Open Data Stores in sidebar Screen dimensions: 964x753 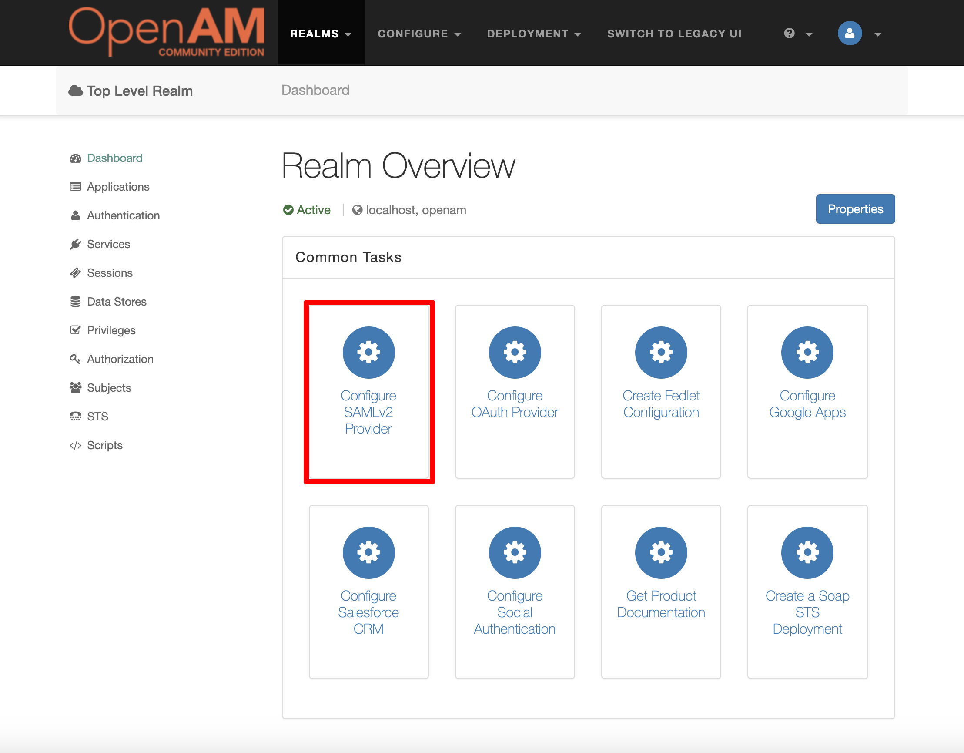point(117,302)
